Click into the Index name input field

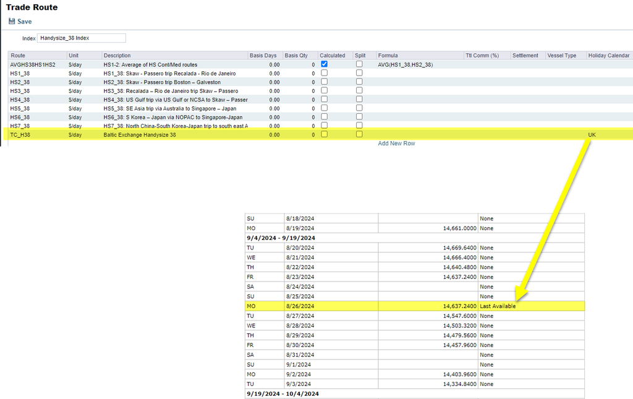[82, 38]
